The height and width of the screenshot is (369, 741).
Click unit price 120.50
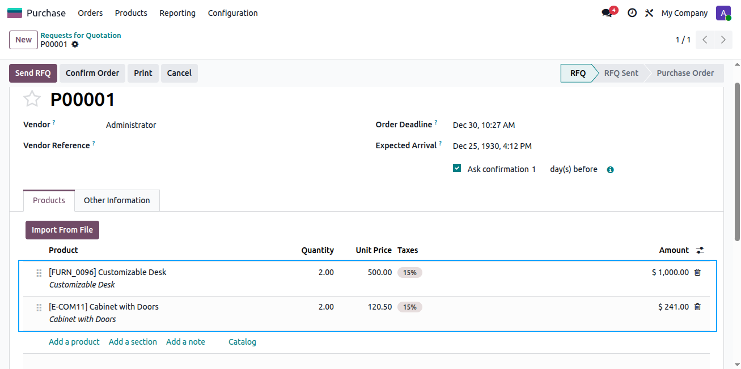coord(379,307)
